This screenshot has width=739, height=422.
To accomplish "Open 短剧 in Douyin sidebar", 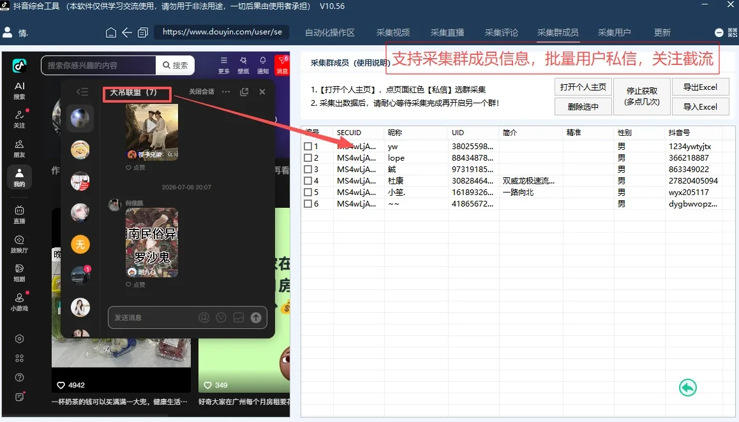I will tap(19, 273).
